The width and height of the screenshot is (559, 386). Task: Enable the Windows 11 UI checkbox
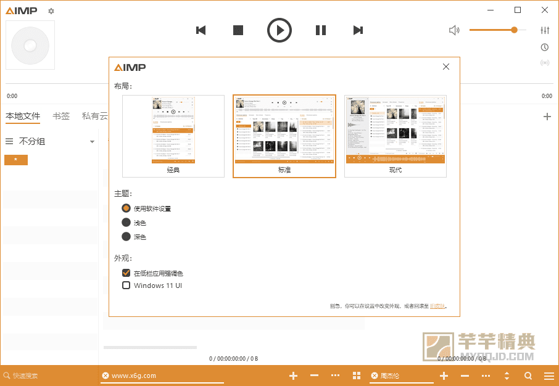tap(152, 285)
